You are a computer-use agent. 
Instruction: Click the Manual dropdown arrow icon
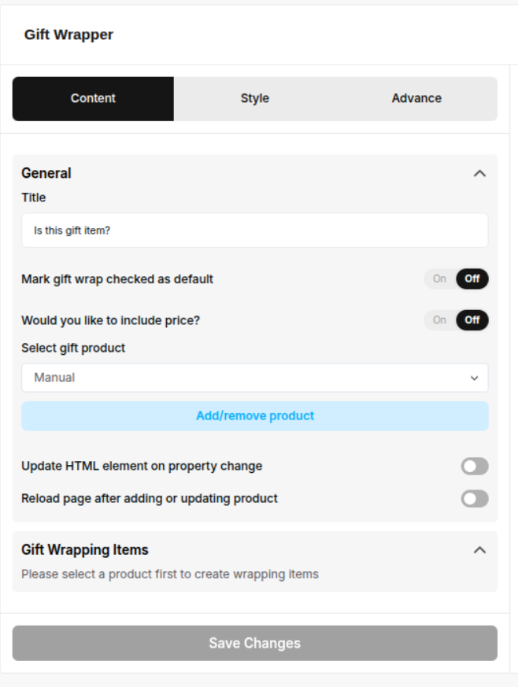(474, 379)
